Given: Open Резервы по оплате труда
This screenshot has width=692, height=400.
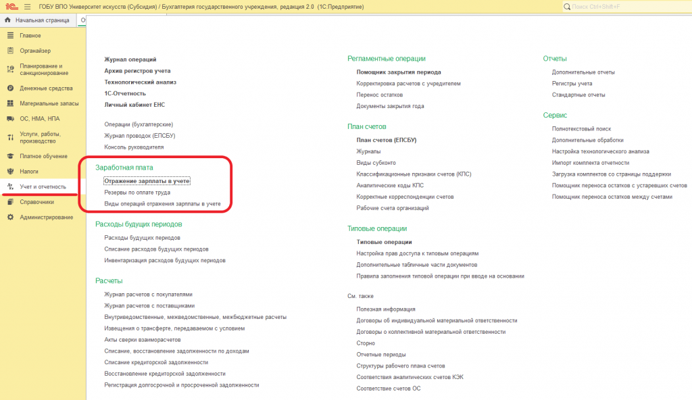Looking at the screenshot, I should 137,193.
